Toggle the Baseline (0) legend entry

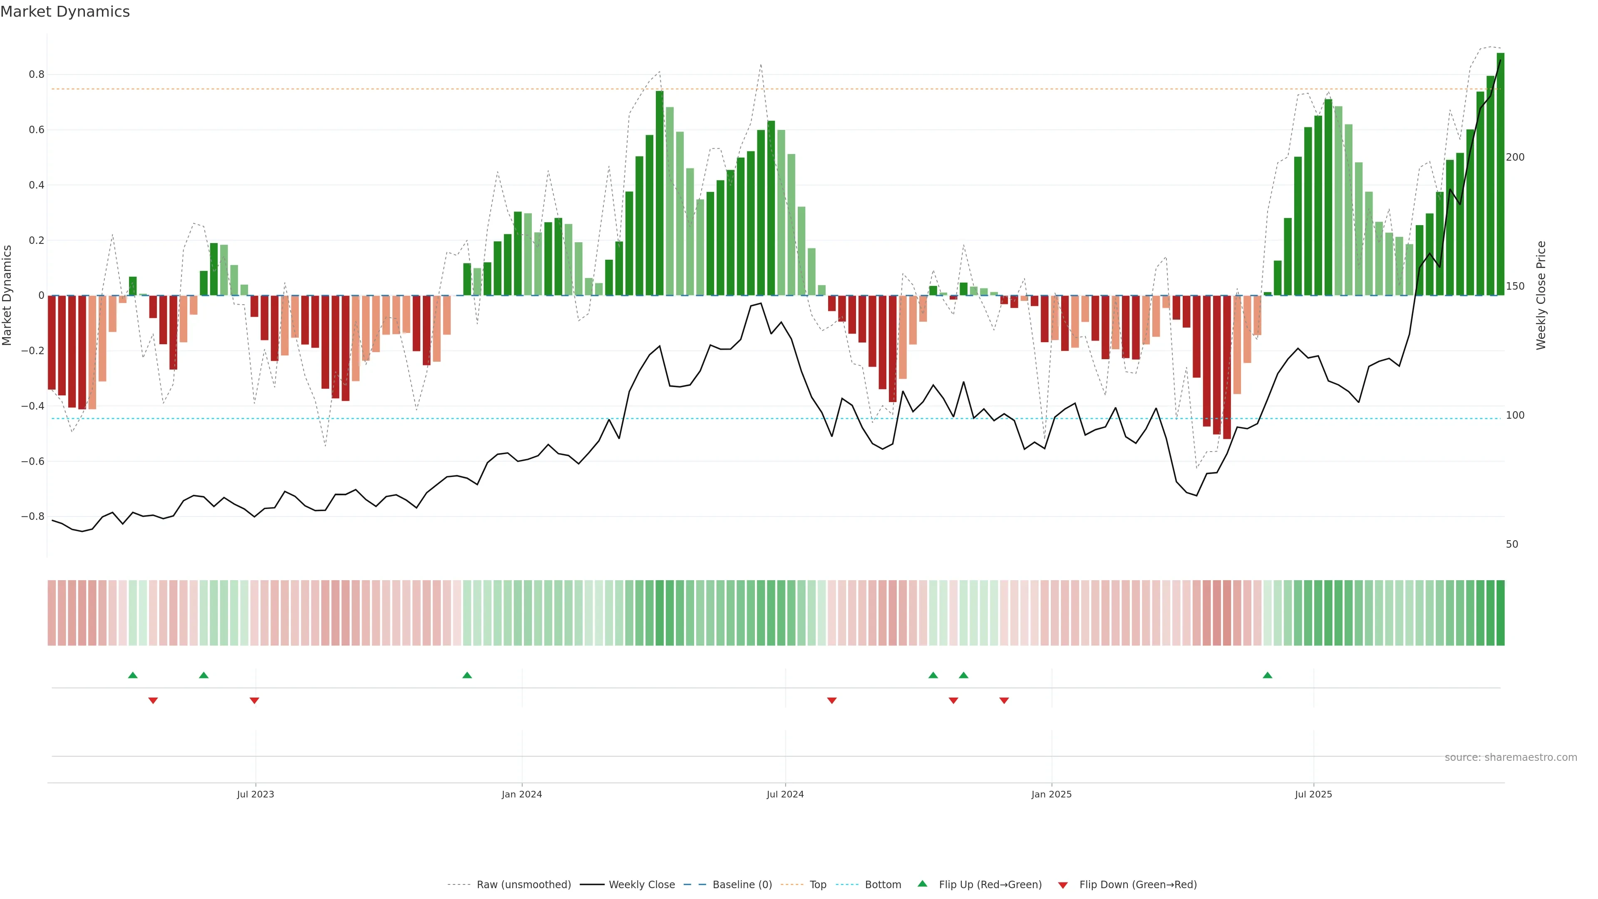pyautogui.click(x=742, y=885)
